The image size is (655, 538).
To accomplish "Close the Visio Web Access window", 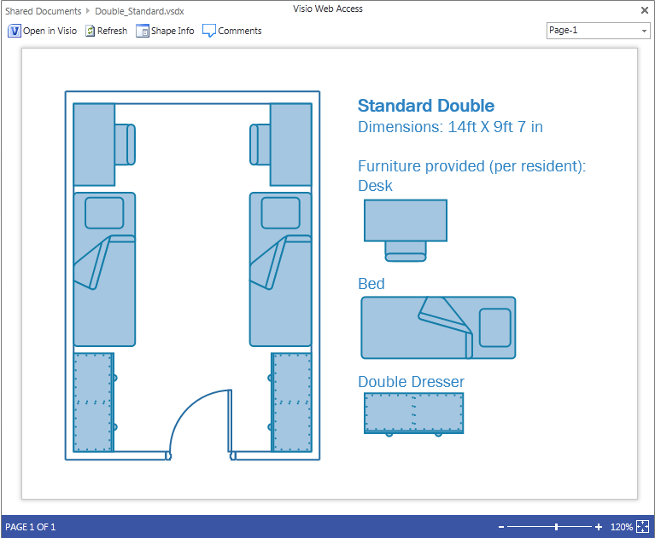I will click(x=645, y=10).
